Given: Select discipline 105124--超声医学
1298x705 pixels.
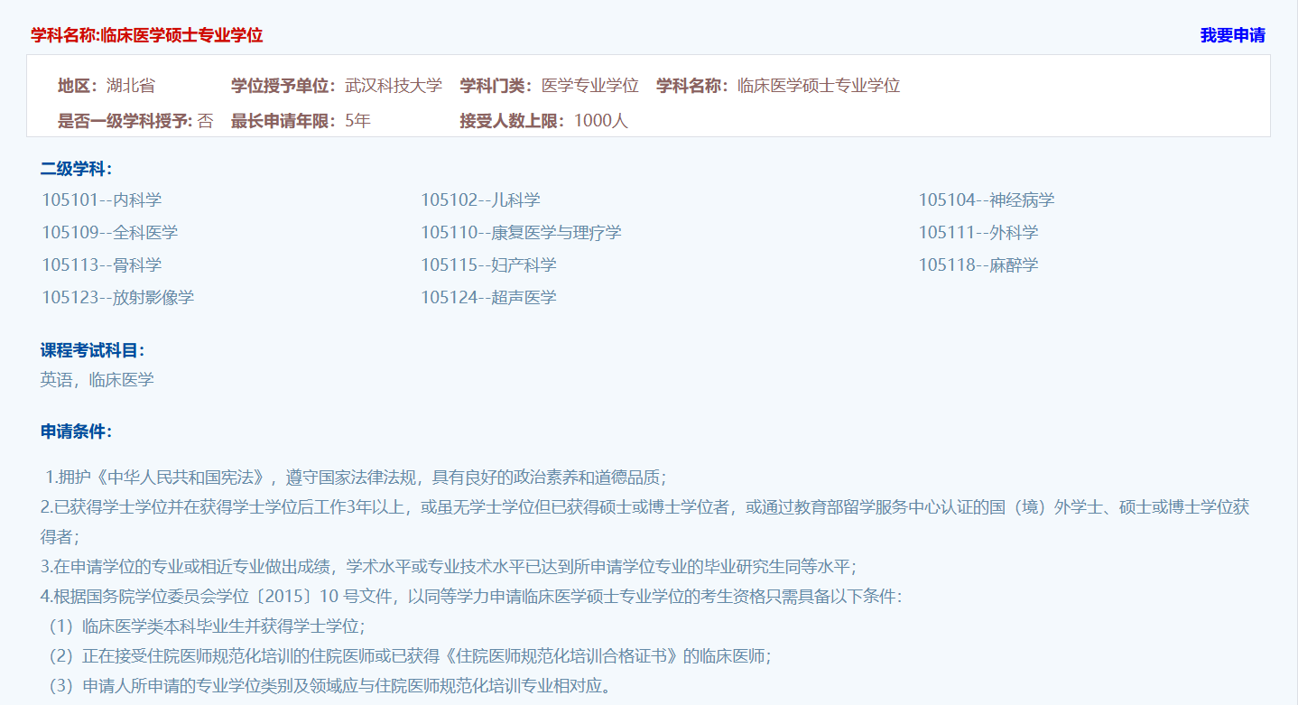Looking at the screenshot, I should [x=488, y=298].
